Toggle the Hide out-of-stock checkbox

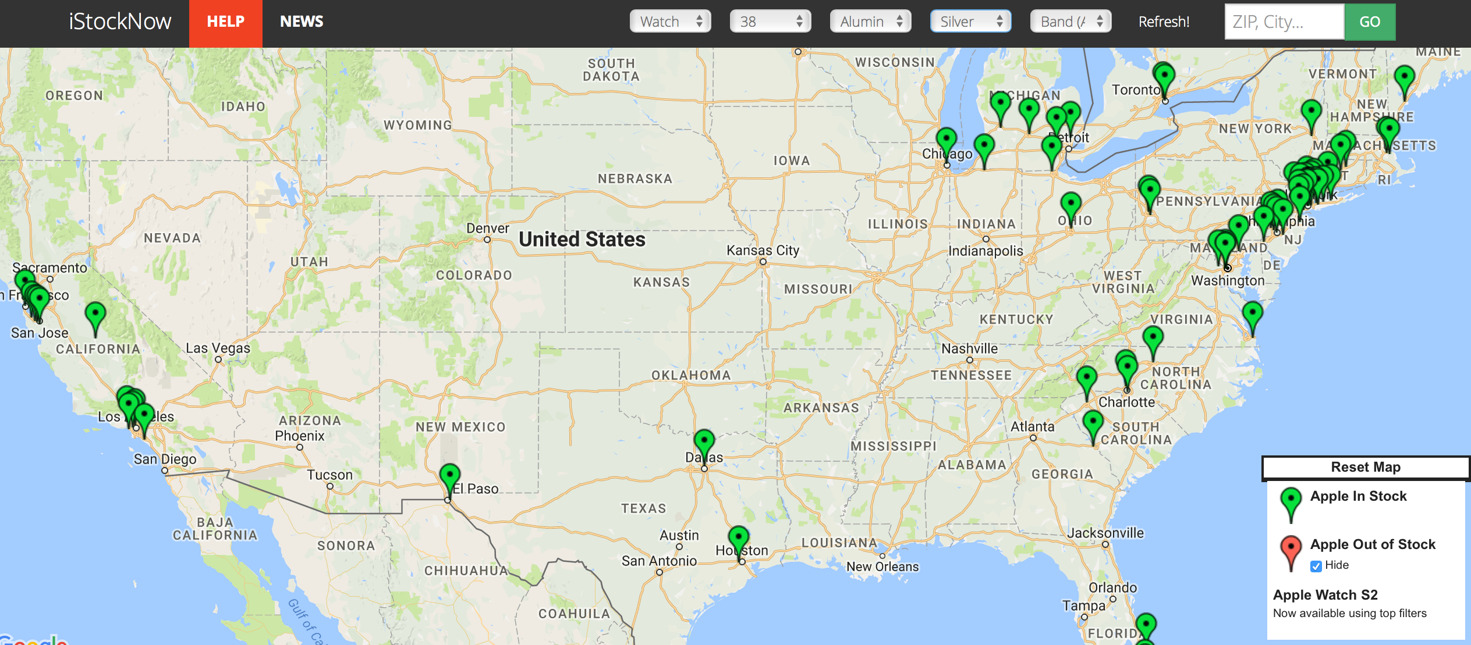(x=1316, y=566)
